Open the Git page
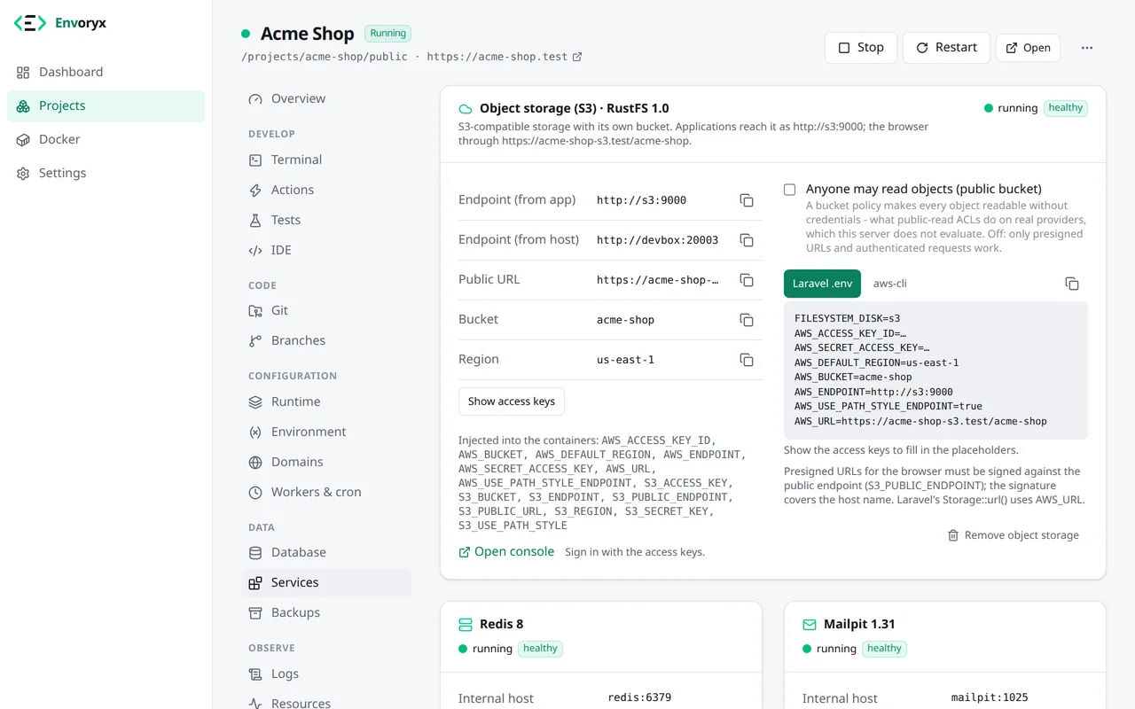 [326, 310]
